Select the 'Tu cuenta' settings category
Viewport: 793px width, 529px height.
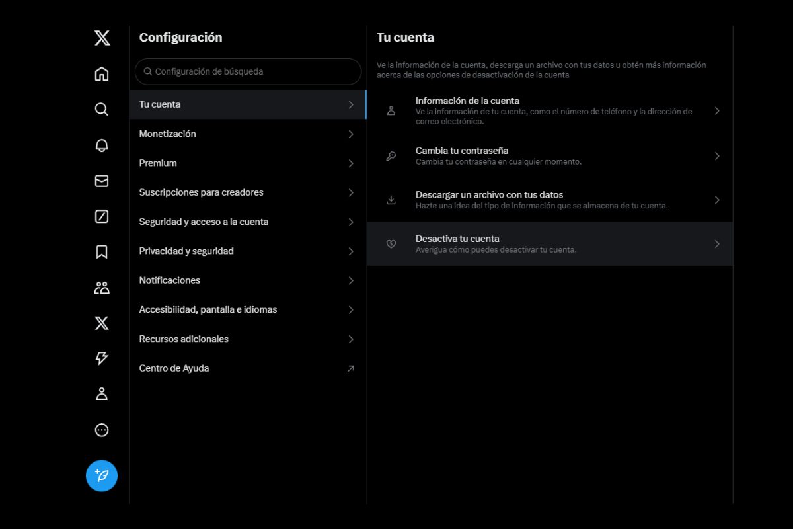[246, 104]
